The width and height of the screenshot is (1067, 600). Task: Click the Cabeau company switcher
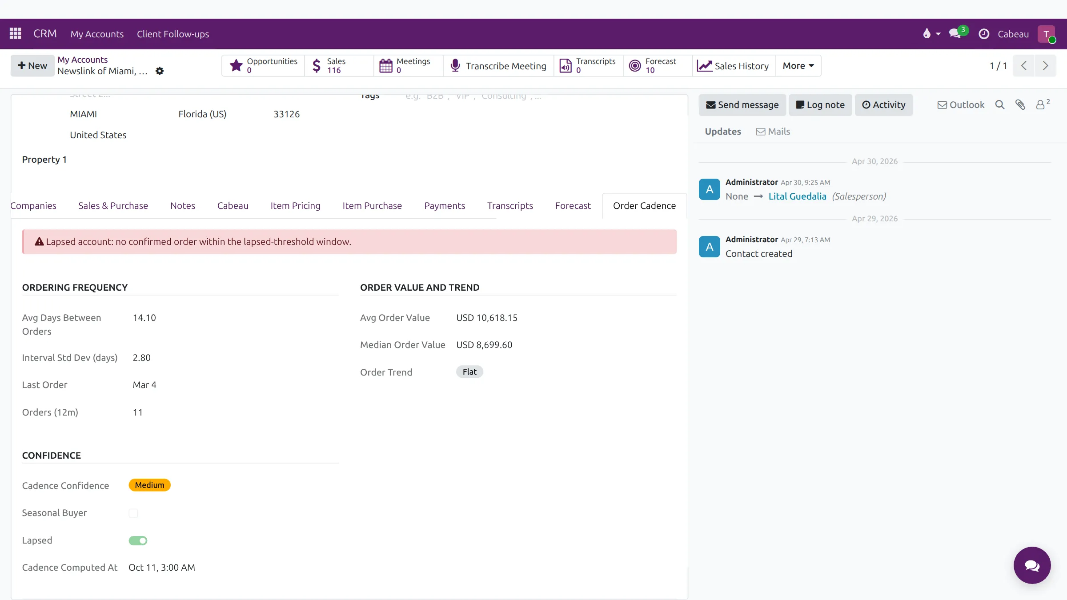tap(1013, 34)
